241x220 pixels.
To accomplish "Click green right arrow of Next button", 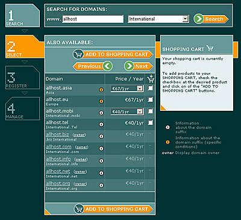I will (129, 66).
